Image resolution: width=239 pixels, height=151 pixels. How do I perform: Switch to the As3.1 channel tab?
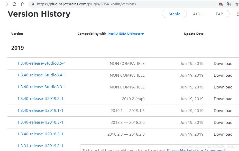(198, 14)
